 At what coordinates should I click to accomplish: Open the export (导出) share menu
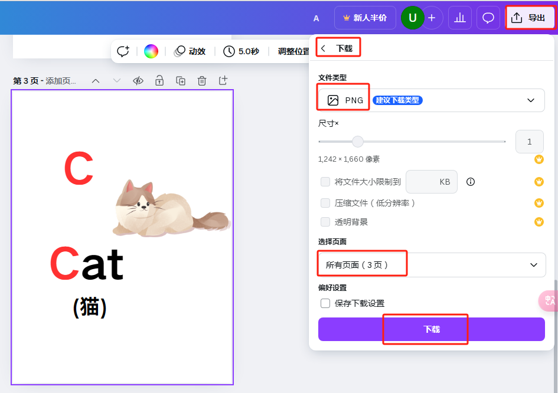529,18
